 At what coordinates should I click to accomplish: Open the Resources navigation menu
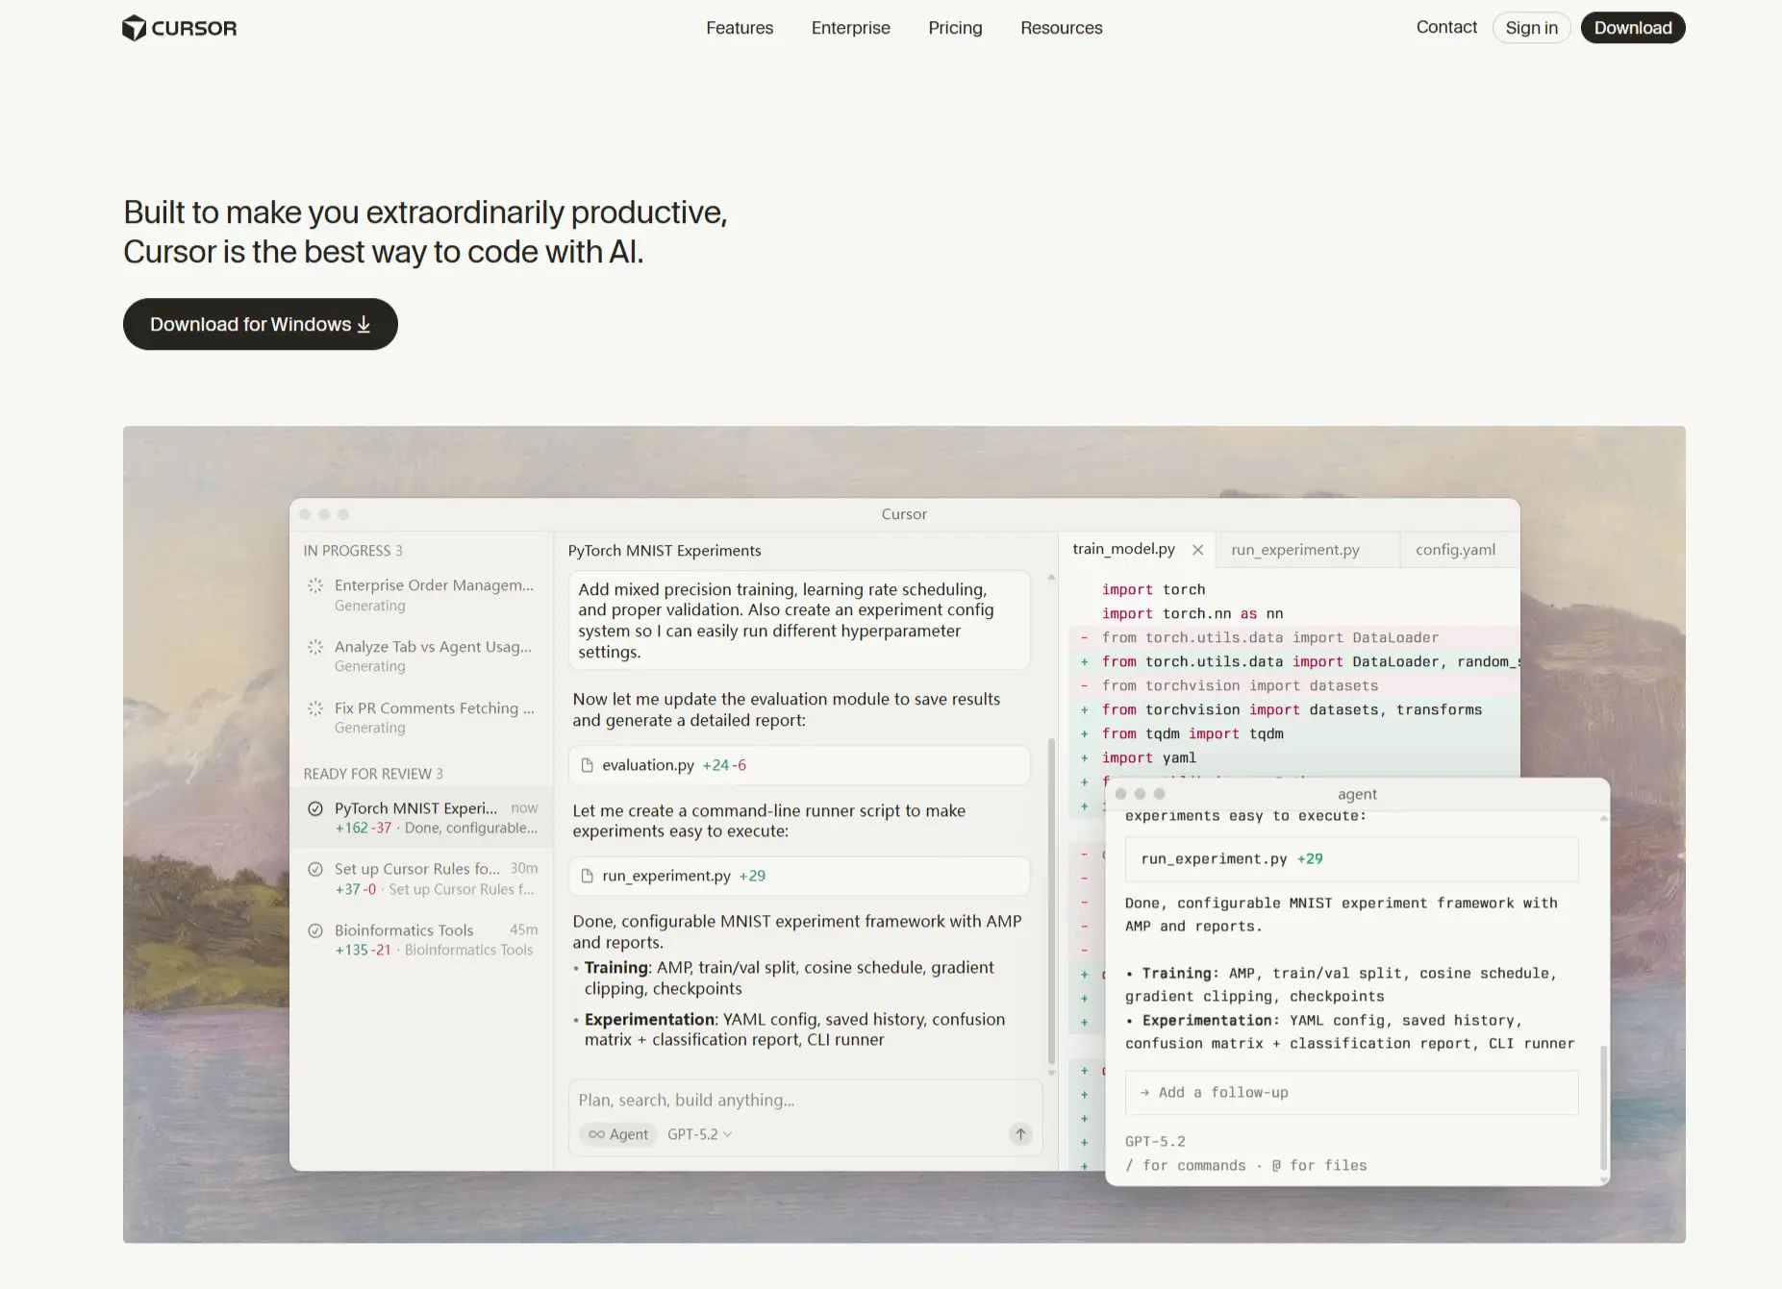pos(1061,28)
